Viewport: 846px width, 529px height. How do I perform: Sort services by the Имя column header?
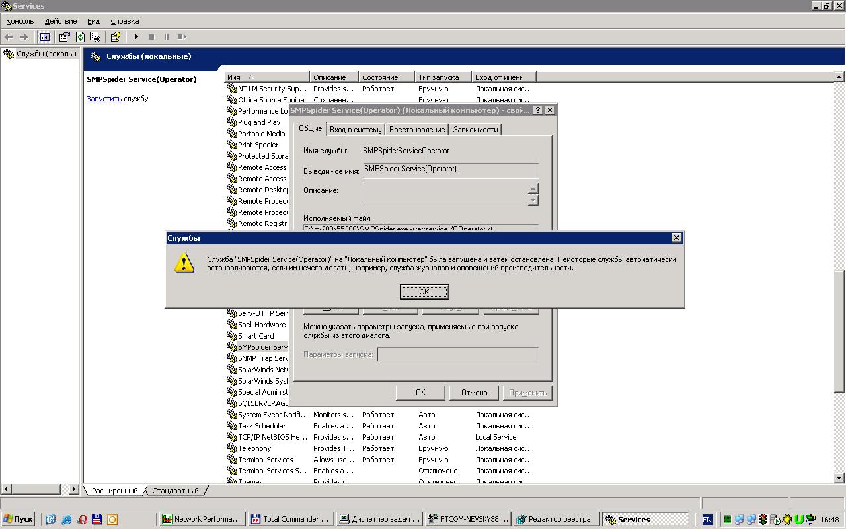(266, 77)
